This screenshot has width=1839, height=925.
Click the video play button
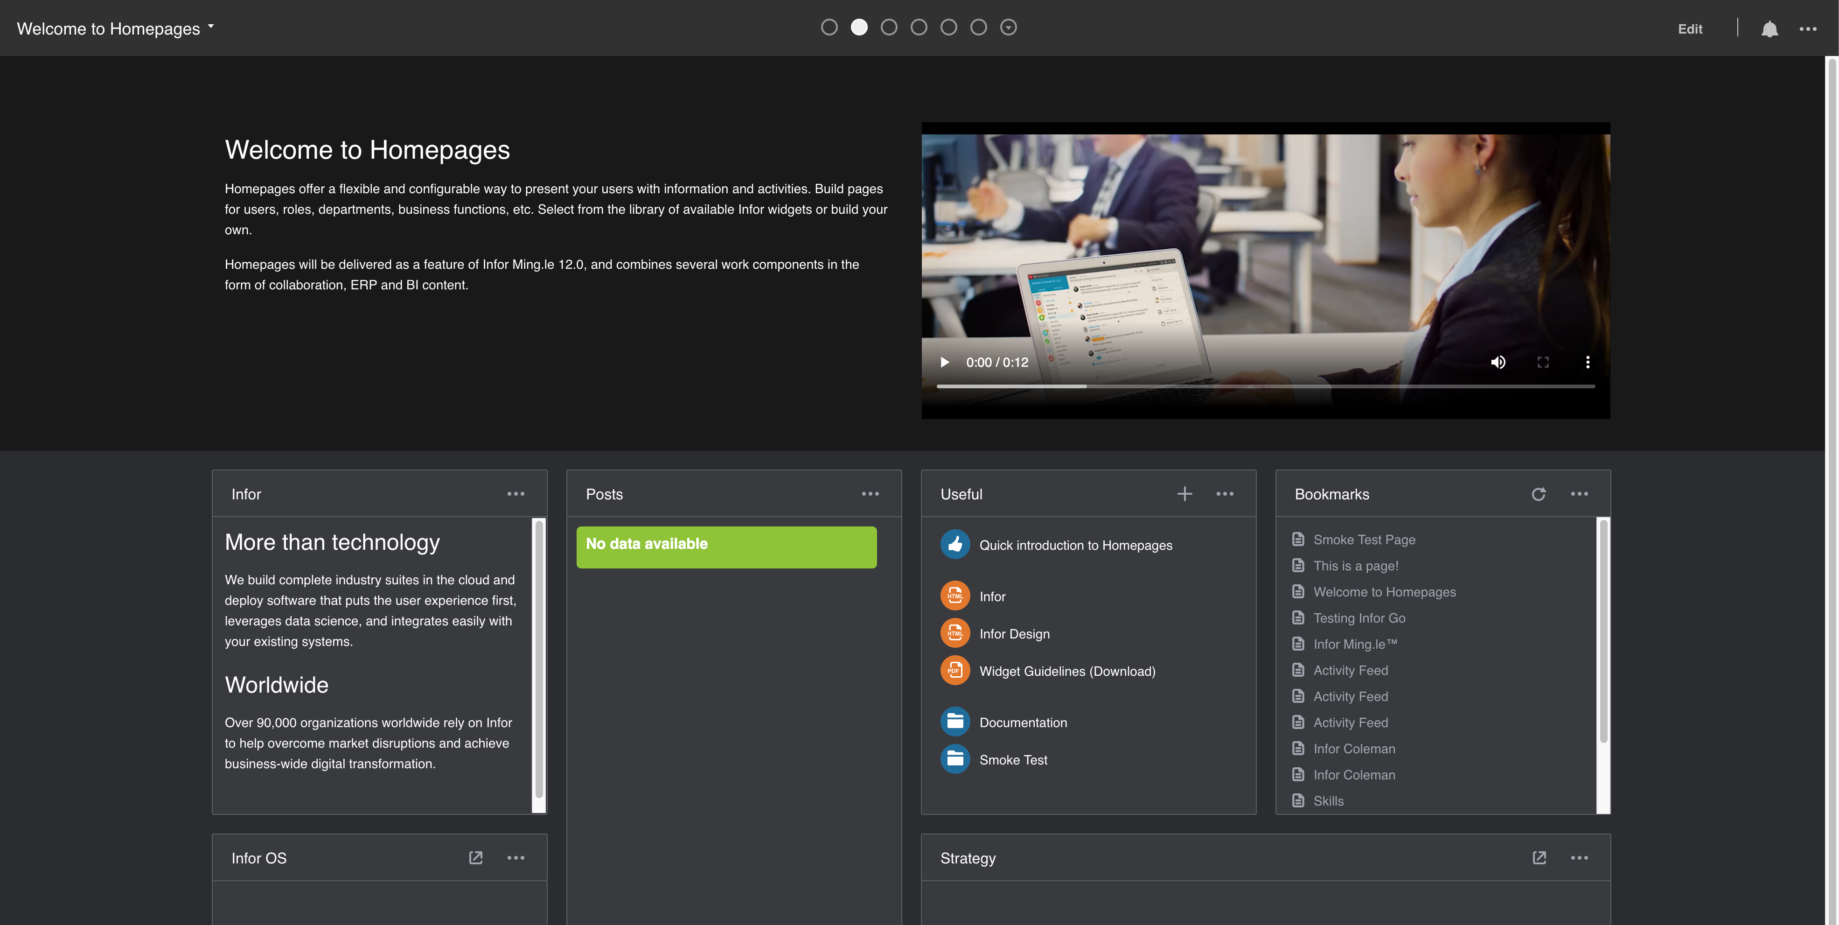click(944, 361)
